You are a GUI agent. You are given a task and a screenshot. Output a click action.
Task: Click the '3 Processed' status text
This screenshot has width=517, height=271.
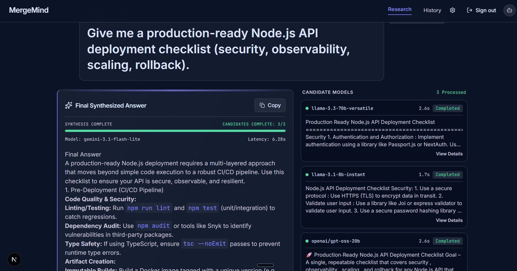[451, 92]
